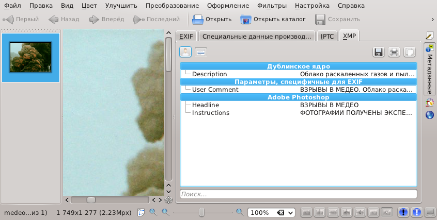The width and height of the screenshot is (437, 220).
Task: Toggle the over-exposure indicator
Action: tap(416, 212)
